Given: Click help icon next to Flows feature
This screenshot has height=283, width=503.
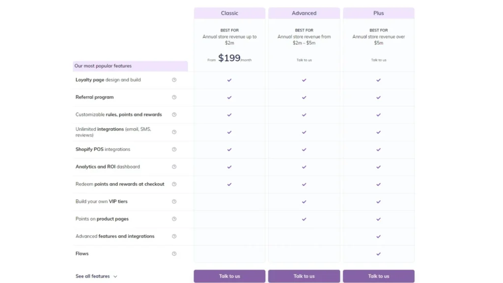Looking at the screenshot, I should tap(174, 254).
